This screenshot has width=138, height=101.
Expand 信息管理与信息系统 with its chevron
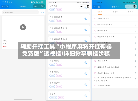(136, 79)
